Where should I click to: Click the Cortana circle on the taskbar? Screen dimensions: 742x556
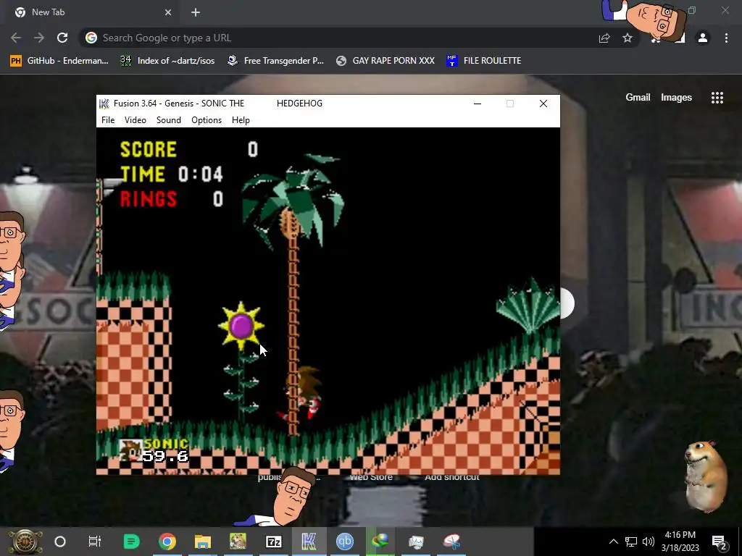(x=60, y=542)
